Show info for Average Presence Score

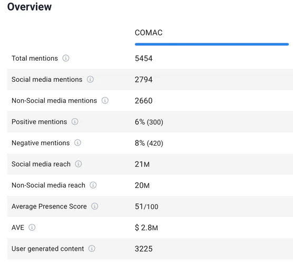pyautogui.click(x=94, y=206)
